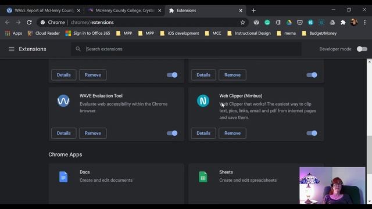Click into the Search extensions field
This screenshot has width=372, height=209.
tap(186, 49)
